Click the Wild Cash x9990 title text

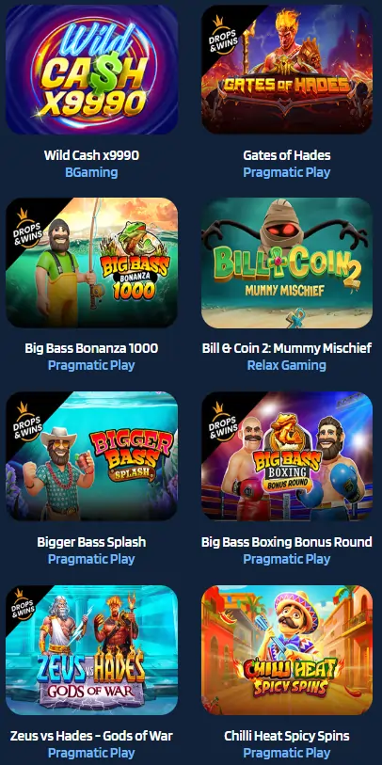tap(91, 155)
